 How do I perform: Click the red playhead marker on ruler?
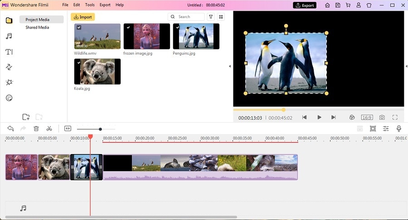(x=90, y=136)
